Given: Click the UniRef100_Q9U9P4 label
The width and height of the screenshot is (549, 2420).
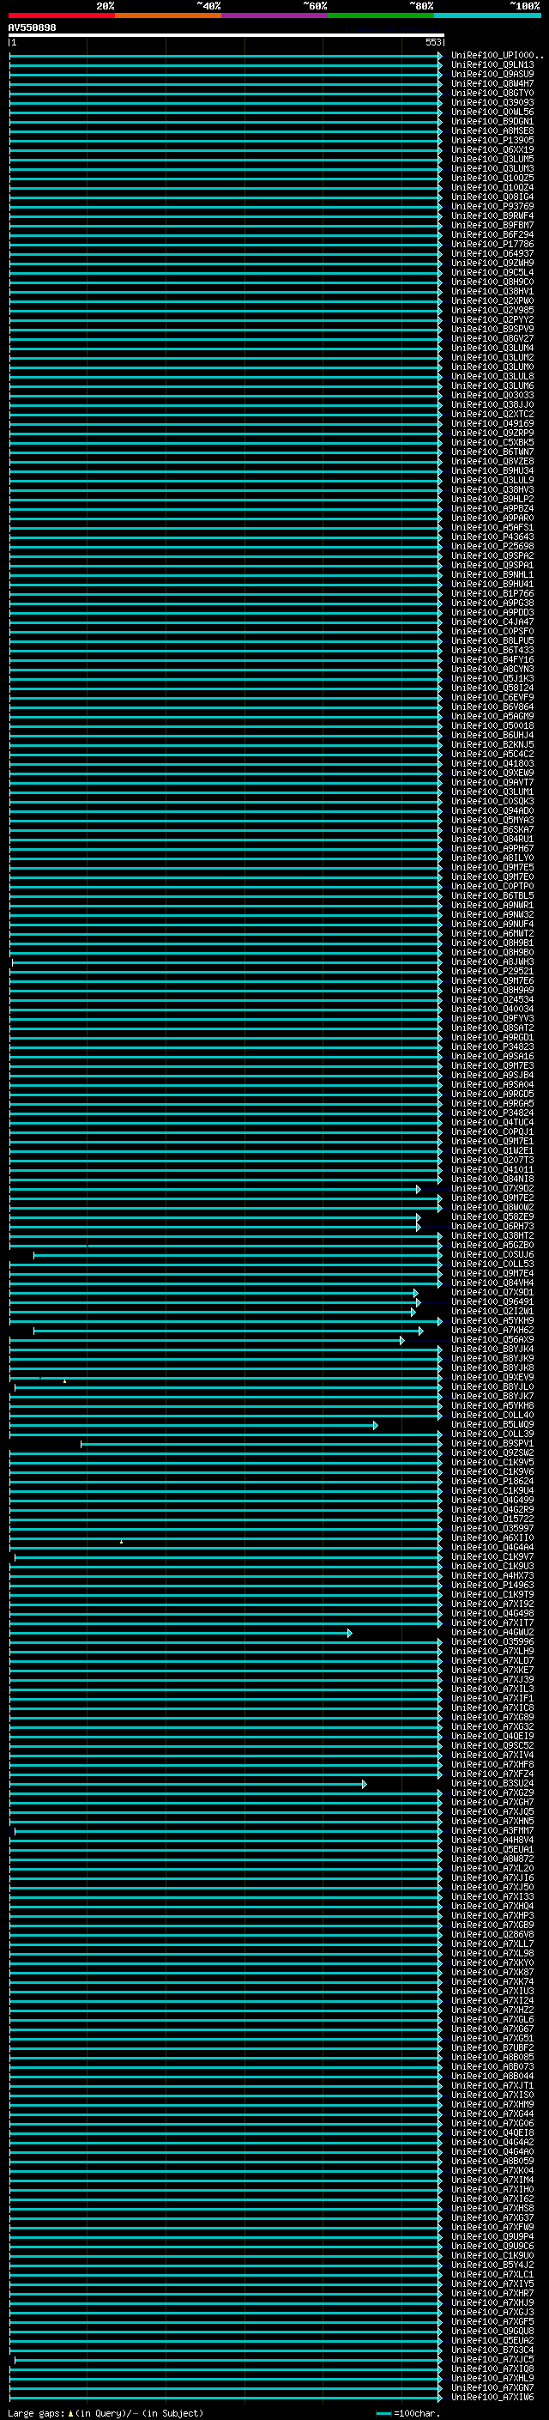Looking at the screenshot, I should coord(492,2237).
